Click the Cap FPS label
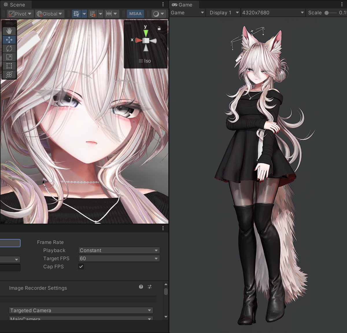This screenshot has height=333, width=347. click(x=53, y=266)
